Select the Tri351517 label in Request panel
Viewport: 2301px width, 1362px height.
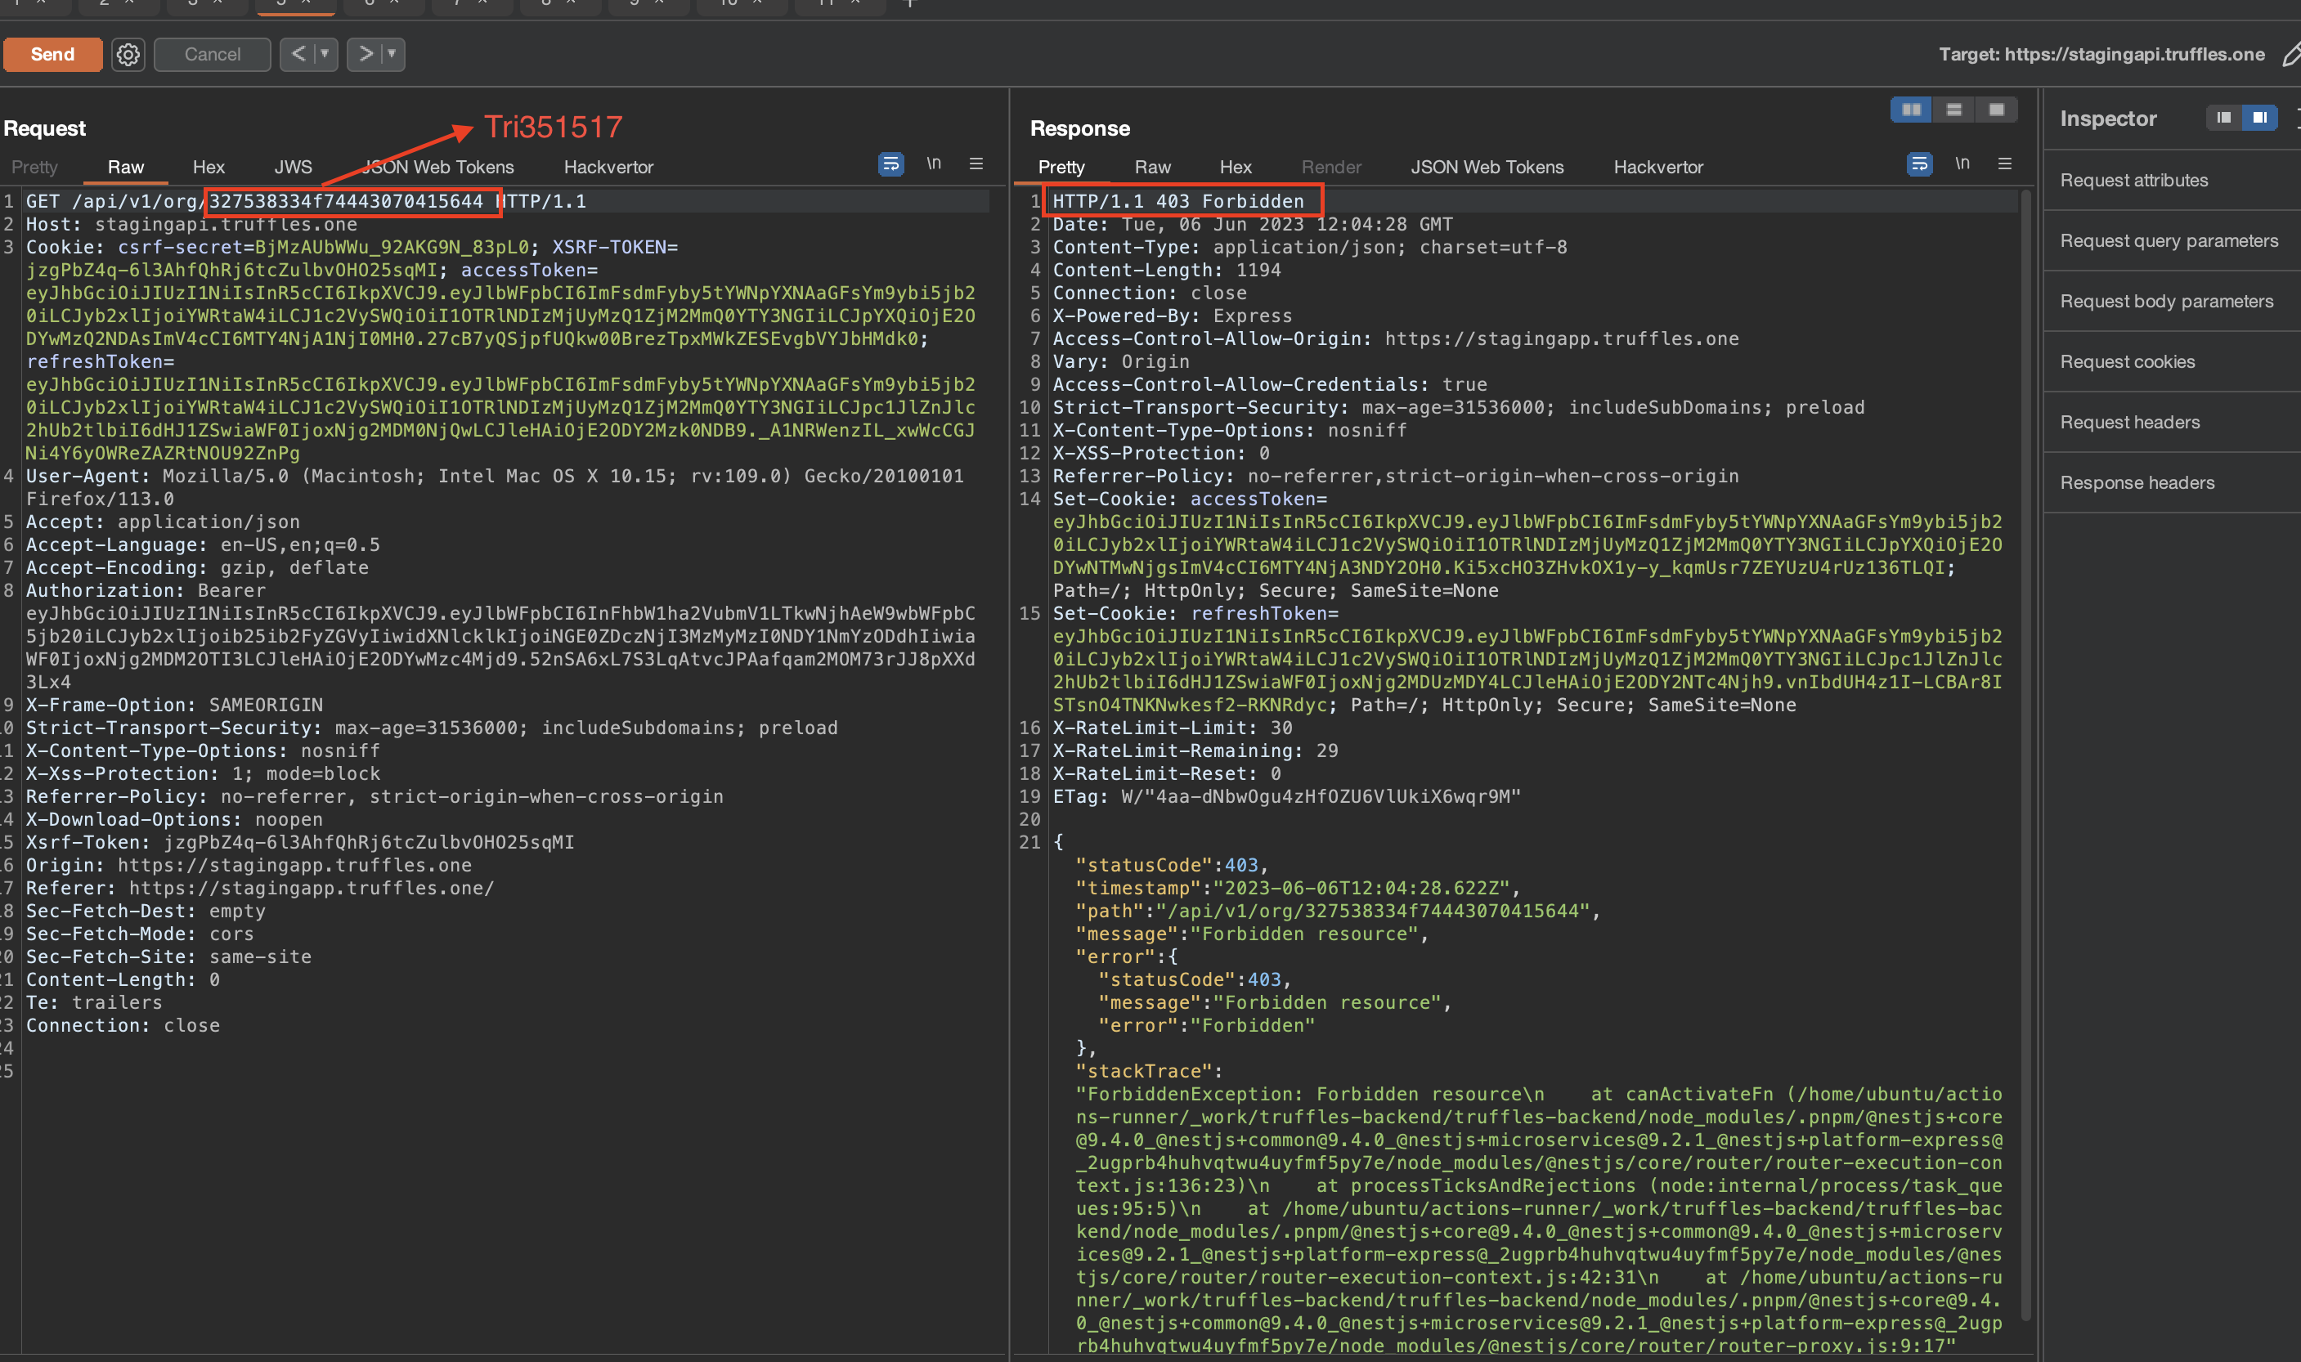pos(549,127)
